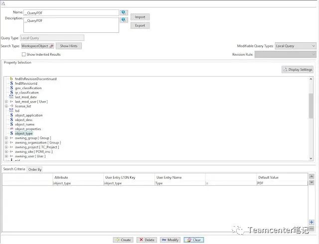Click the localization icon beside the Description field
The width and height of the screenshot is (319, 244).
(x=124, y=20)
